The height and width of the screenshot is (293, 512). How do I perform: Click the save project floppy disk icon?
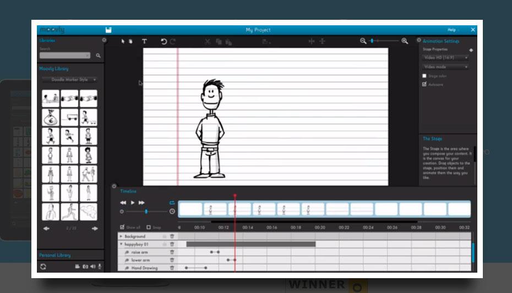point(108,30)
